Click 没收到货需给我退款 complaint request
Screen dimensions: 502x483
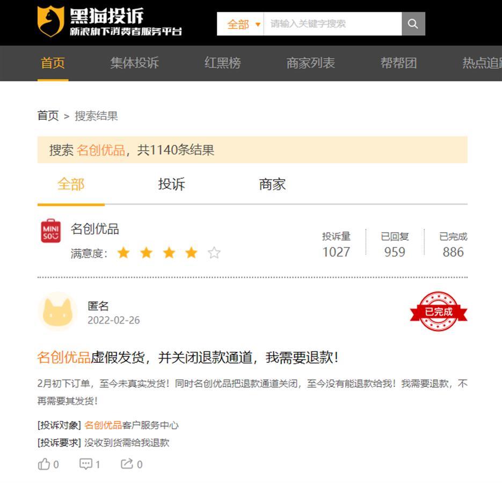coord(127,443)
